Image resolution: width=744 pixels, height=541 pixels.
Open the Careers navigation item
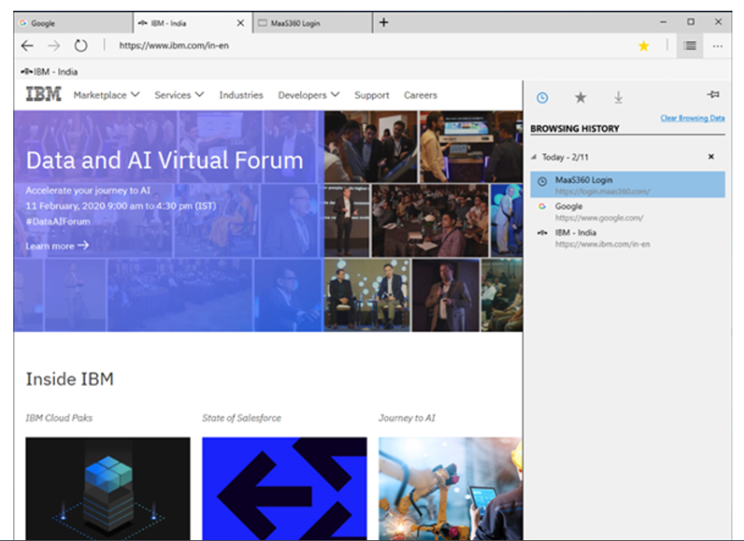click(x=421, y=95)
